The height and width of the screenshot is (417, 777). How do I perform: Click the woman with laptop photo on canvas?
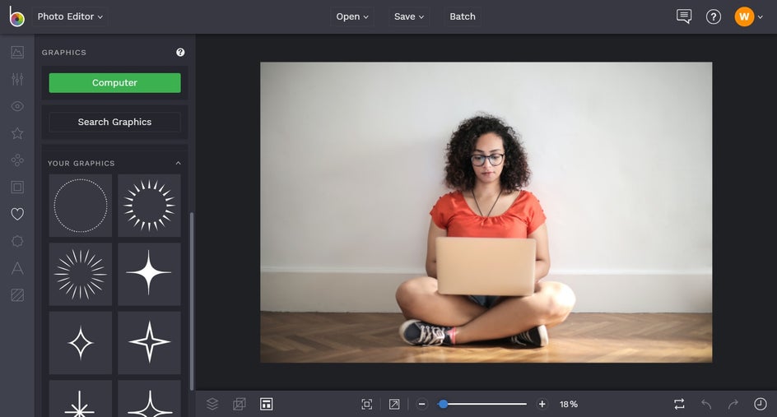coord(486,212)
